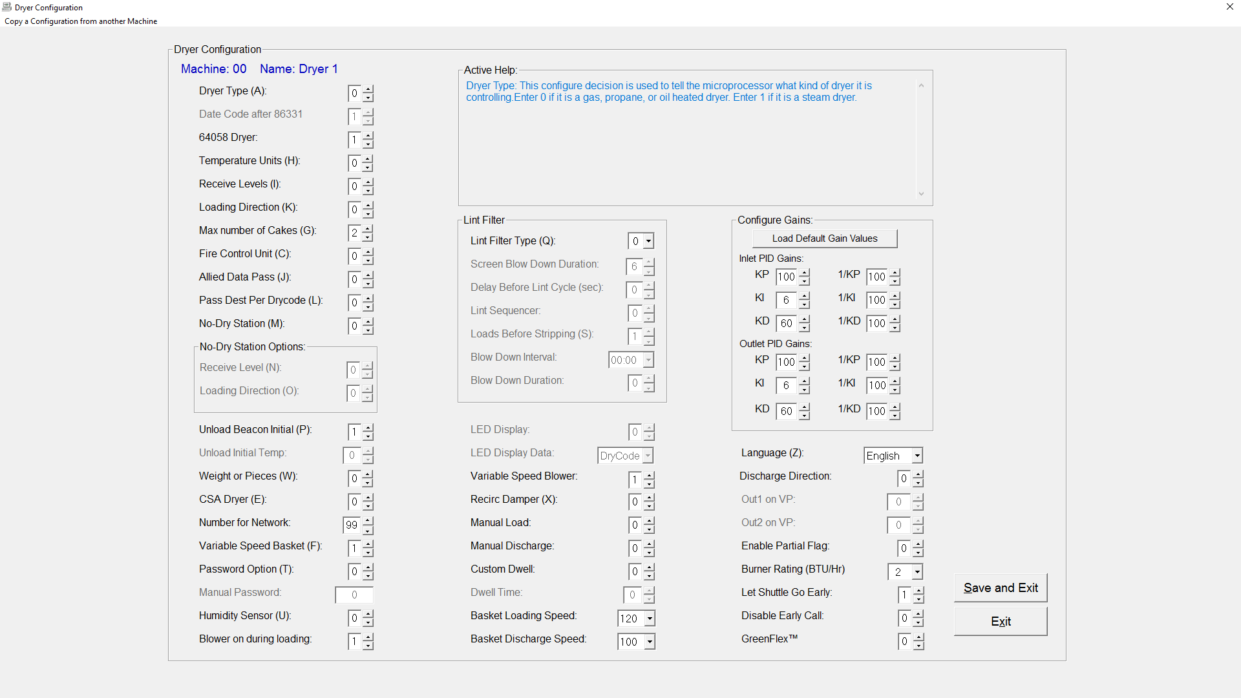Increase the GreenFlex spinner value

point(918,637)
